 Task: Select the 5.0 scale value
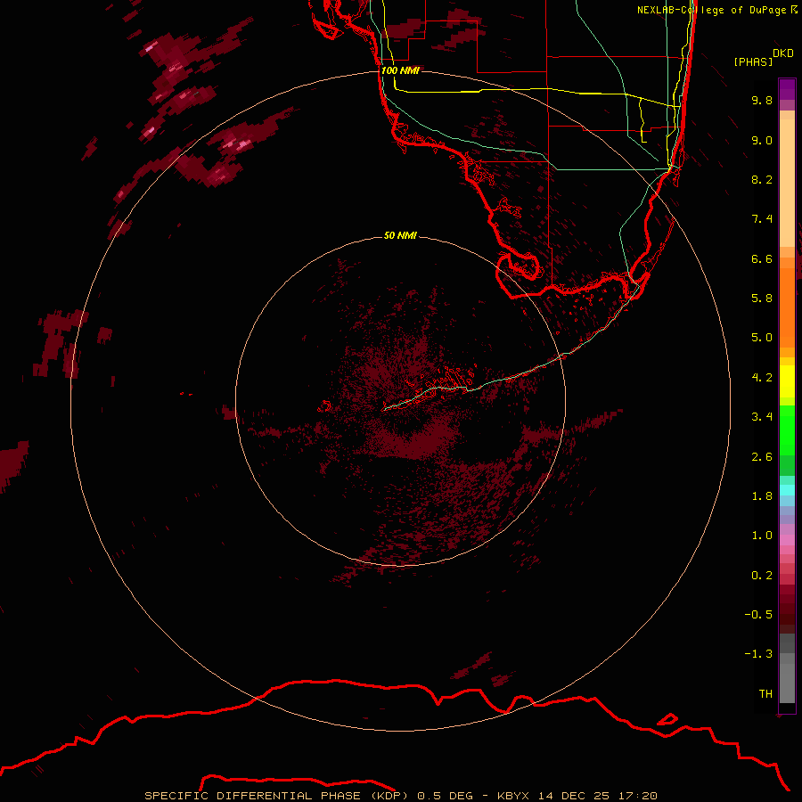pyautogui.click(x=762, y=338)
